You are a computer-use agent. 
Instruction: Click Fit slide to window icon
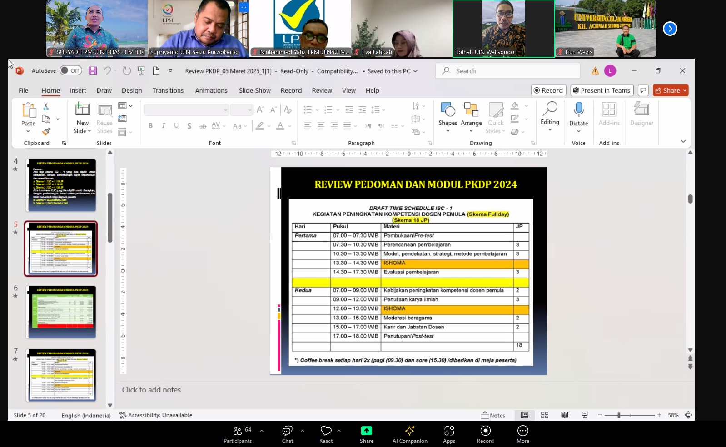pyautogui.click(x=688, y=415)
